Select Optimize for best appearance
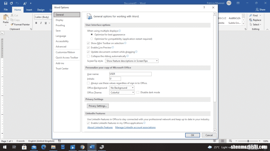Viewport: 270px width, 151px height. 91,34
